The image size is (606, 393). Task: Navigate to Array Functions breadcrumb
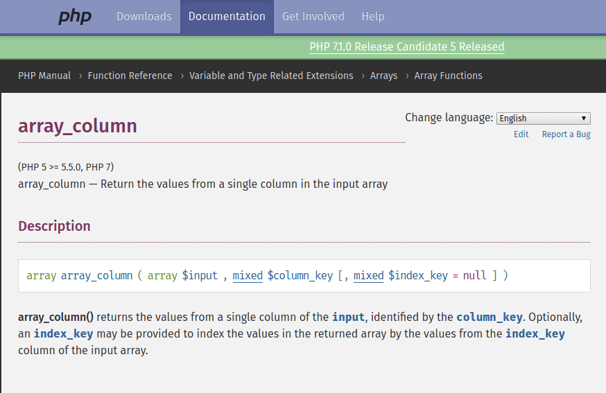(x=449, y=76)
